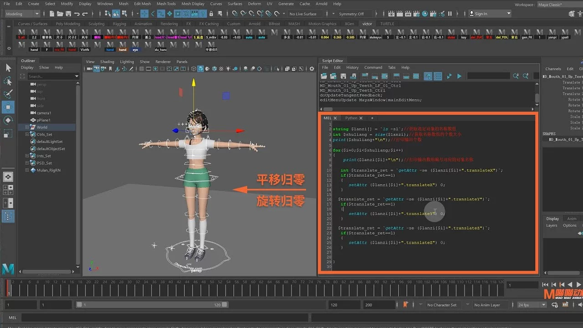Add new tab with plus in Script Editor
This screenshot has height=328, width=583.
372,118
